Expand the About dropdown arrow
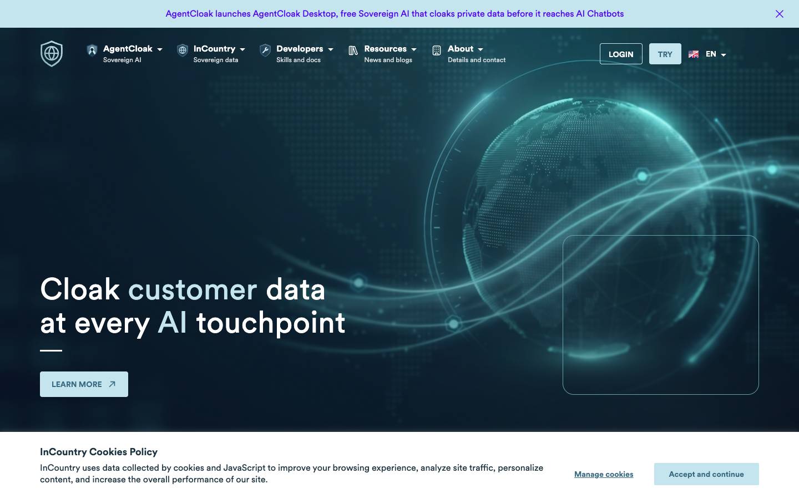 [481, 49]
